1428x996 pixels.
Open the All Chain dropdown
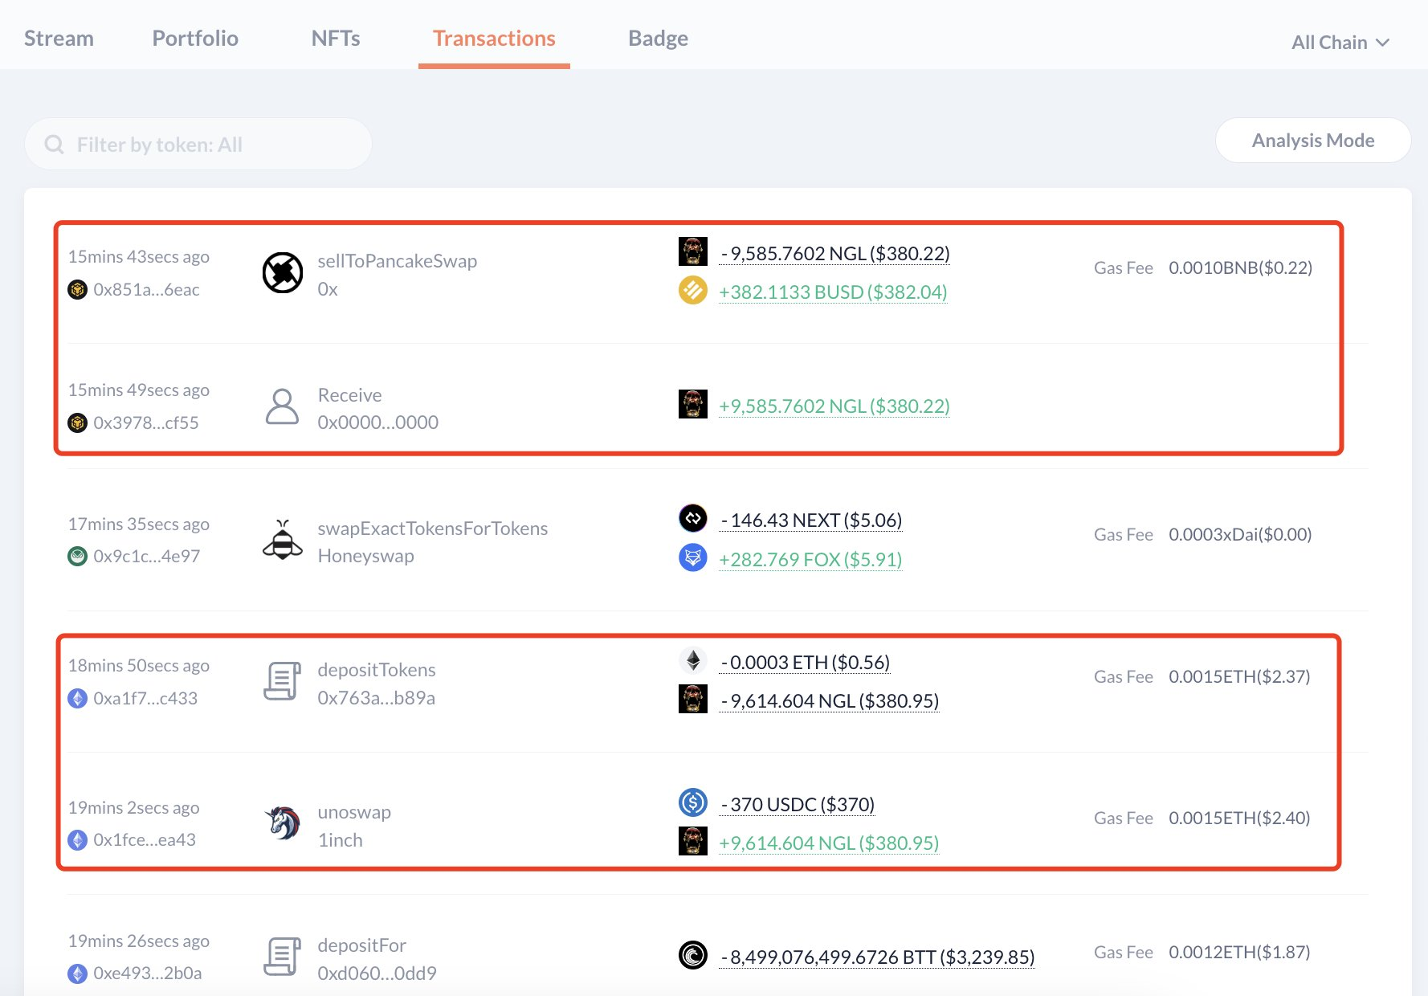point(1340,43)
